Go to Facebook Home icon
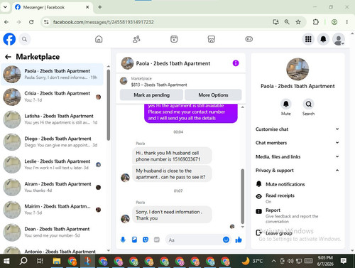355x268 pixels. tap(99, 39)
